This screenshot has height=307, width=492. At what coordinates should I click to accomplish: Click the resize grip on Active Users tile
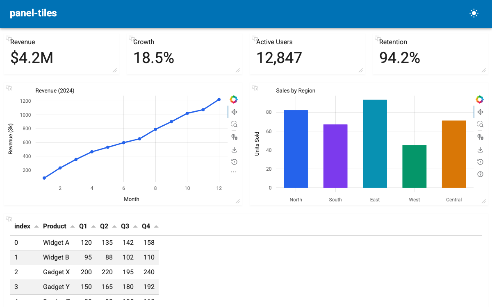pyautogui.click(x=361, y=70)
